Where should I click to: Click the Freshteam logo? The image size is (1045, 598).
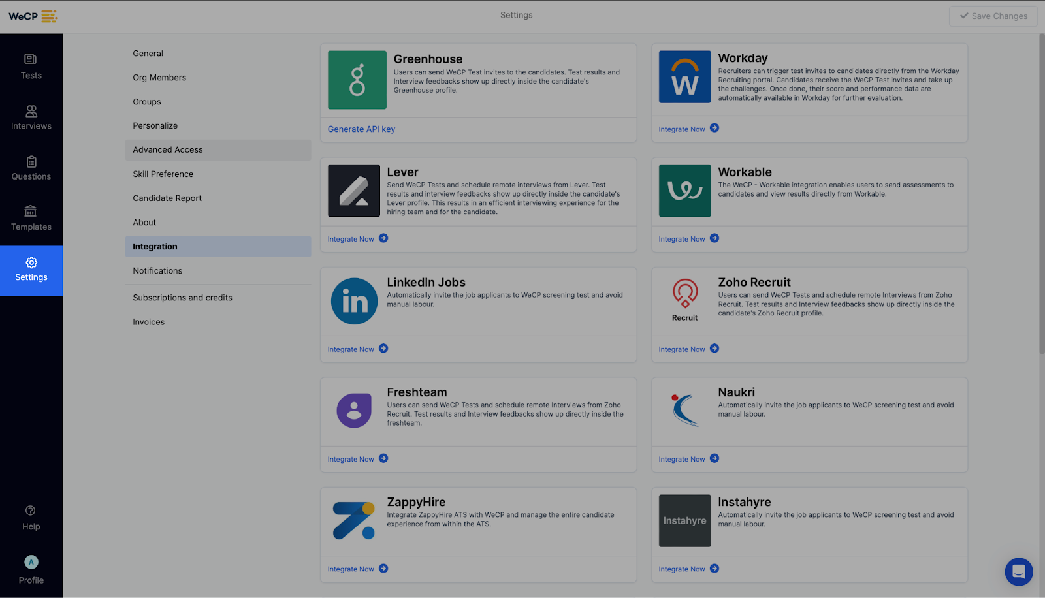point(354,411)
